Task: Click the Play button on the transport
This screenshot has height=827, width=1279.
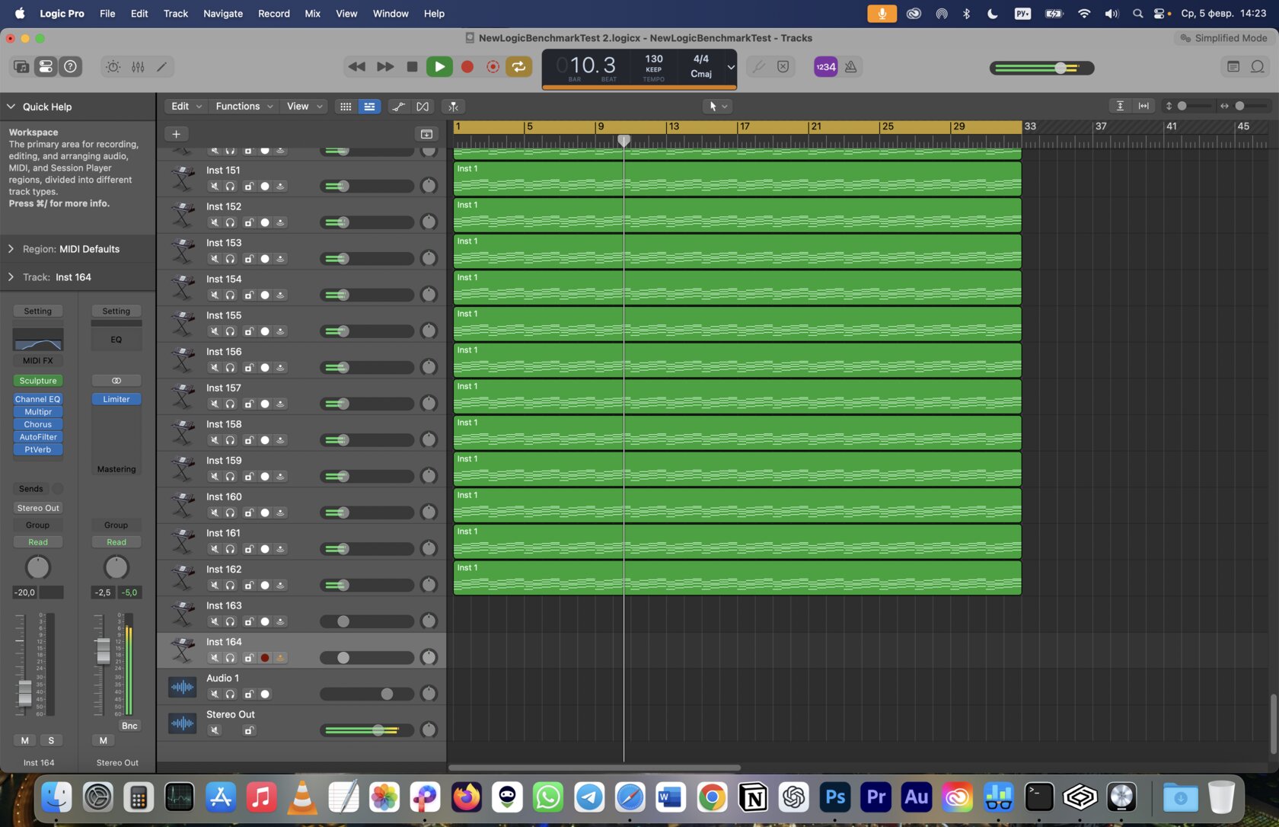Action: point(439,67)
